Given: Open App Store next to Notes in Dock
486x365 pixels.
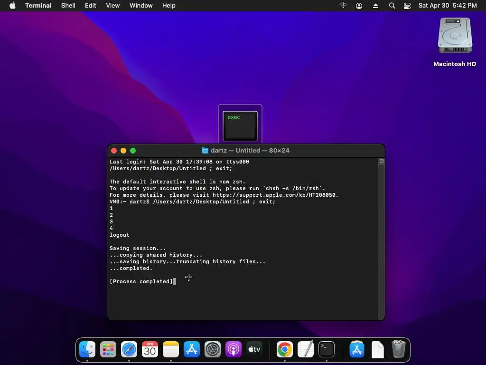Looking at the screenshot, I should tap(192, 349).
